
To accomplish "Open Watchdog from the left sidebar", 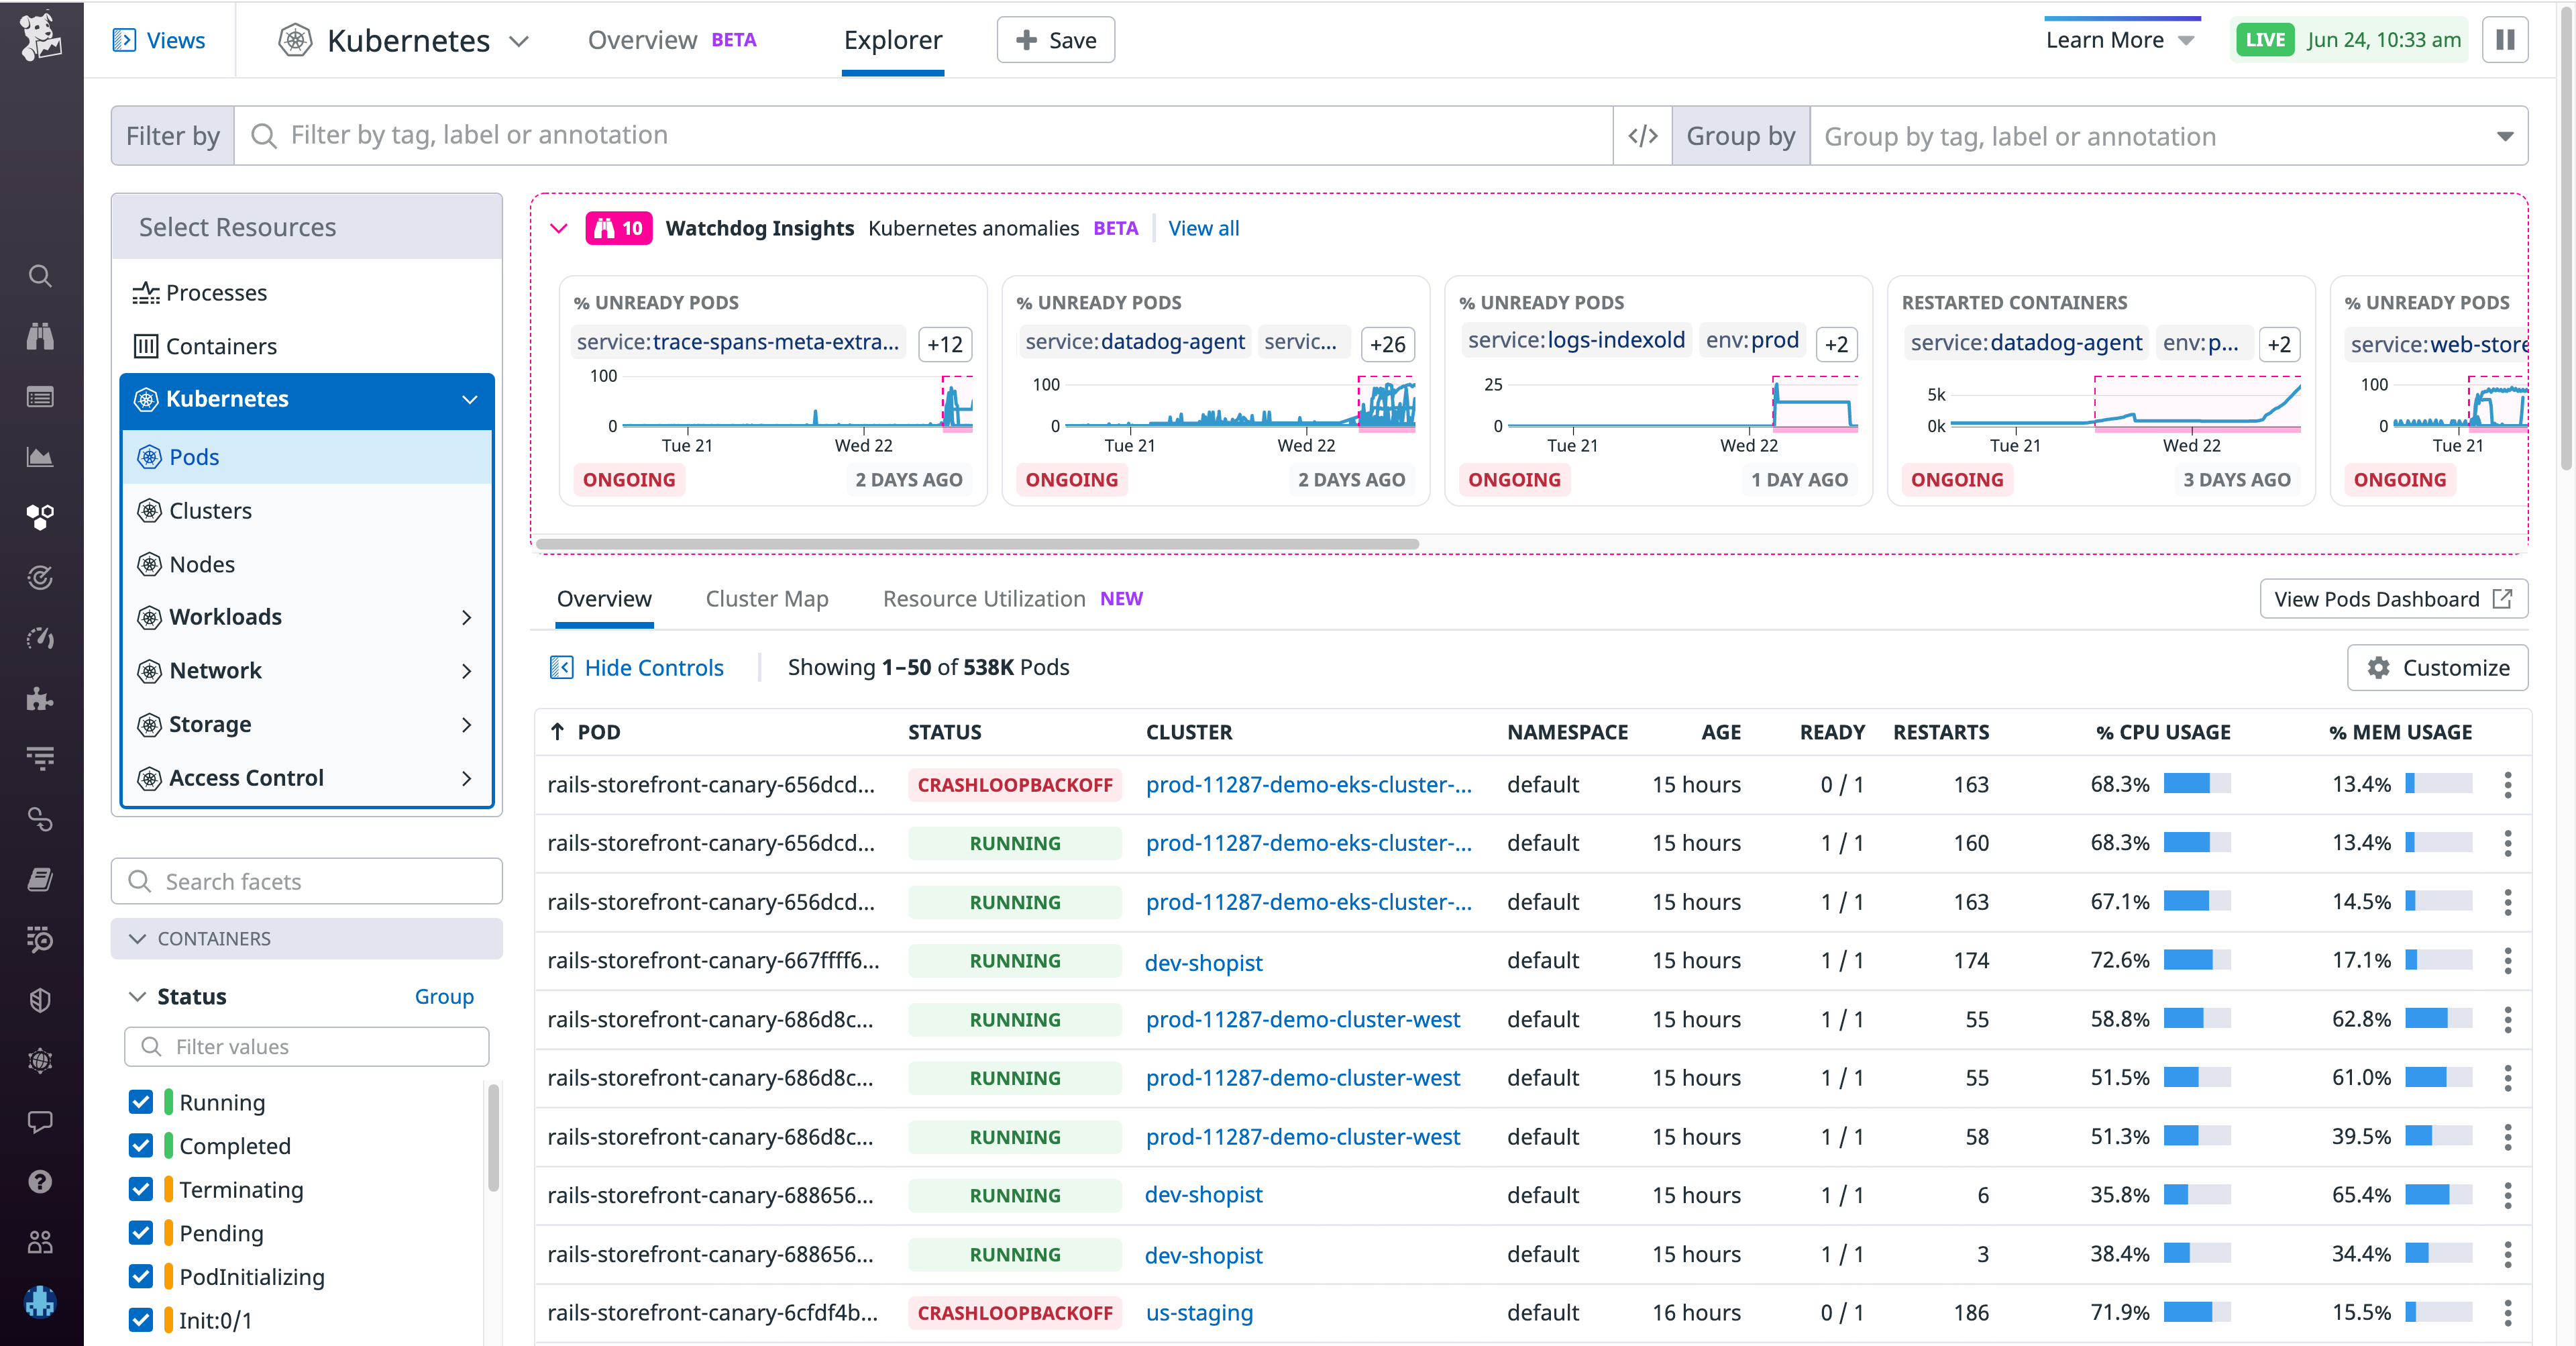I will [40, 336].
